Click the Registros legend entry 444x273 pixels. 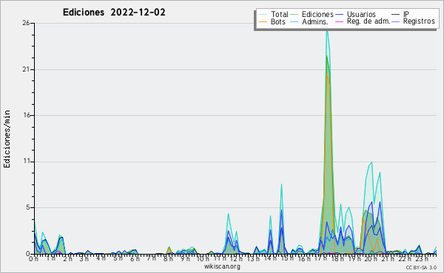pyautogui.click(x=414, y=21)
